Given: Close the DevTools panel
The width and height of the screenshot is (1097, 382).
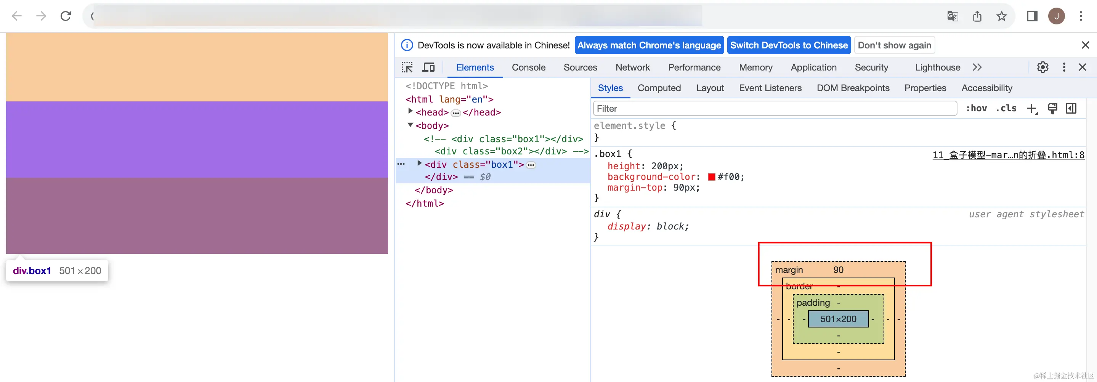Looking at the screenshot, I should click(x=1082, y=67).
